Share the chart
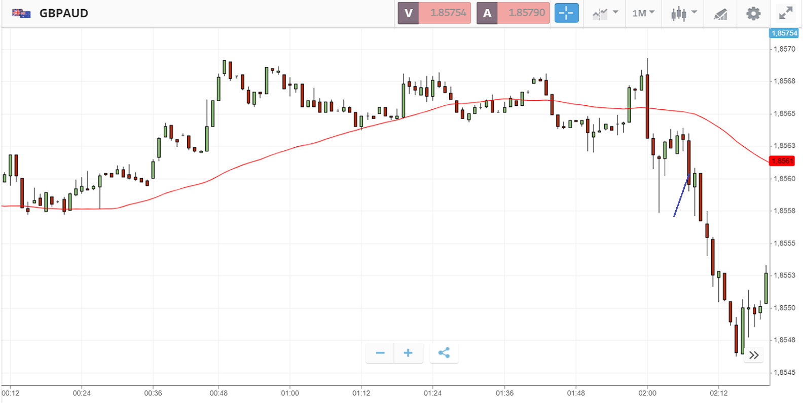The height and width of the screenshot is (403, 803). 444,353
